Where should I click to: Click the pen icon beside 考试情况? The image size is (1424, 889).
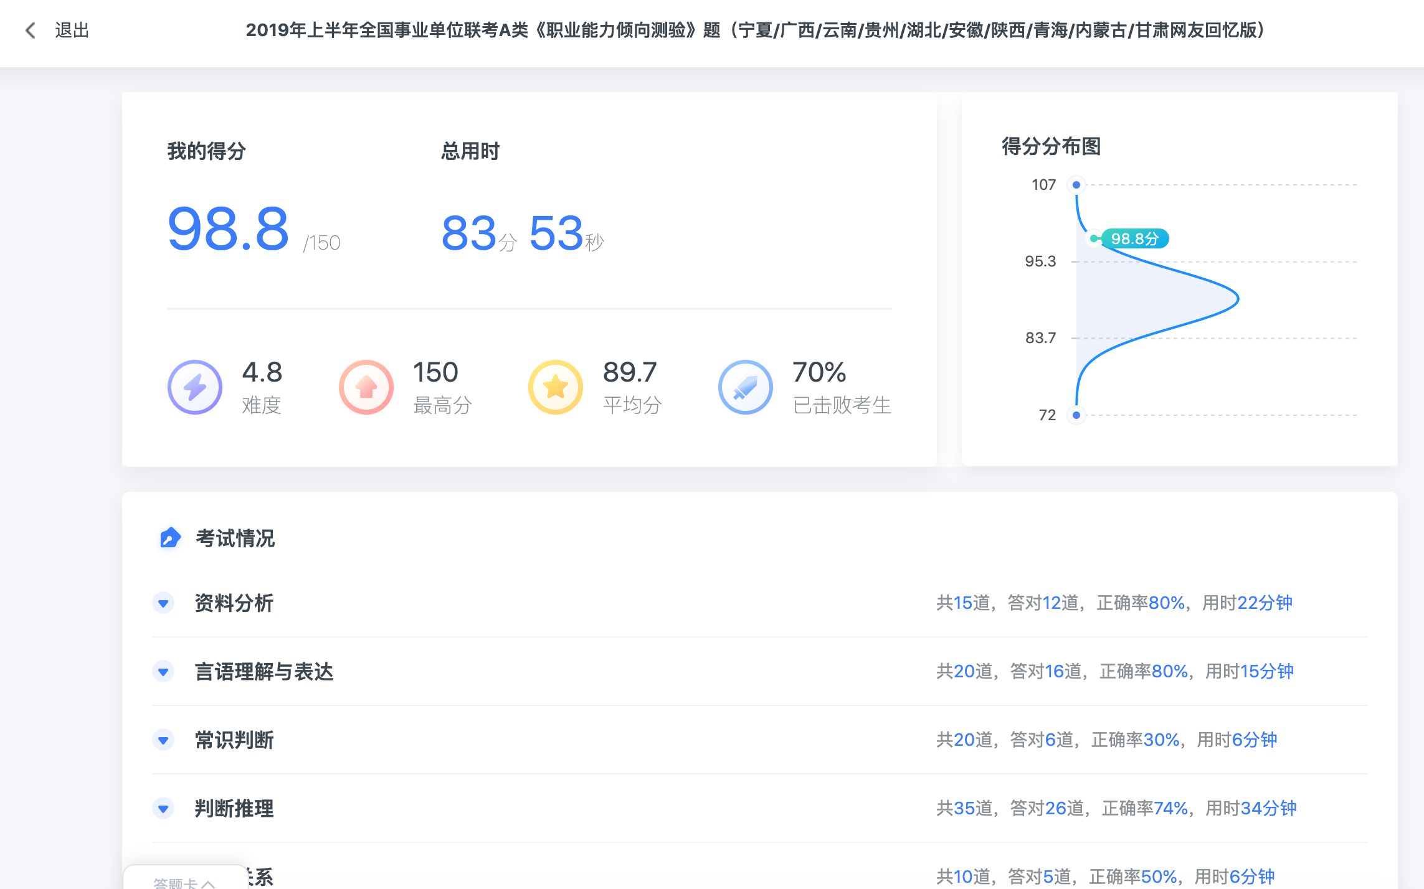tap(169, 538)
